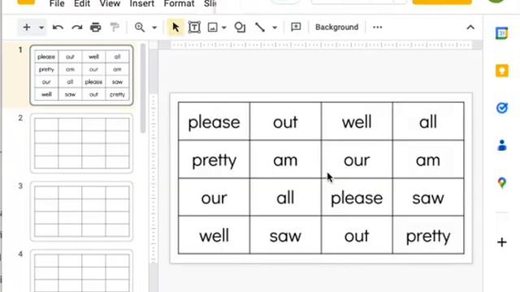Click the 'pretty' cell in second row
This screenshot has width=520, height=292.
coord(214,160)
